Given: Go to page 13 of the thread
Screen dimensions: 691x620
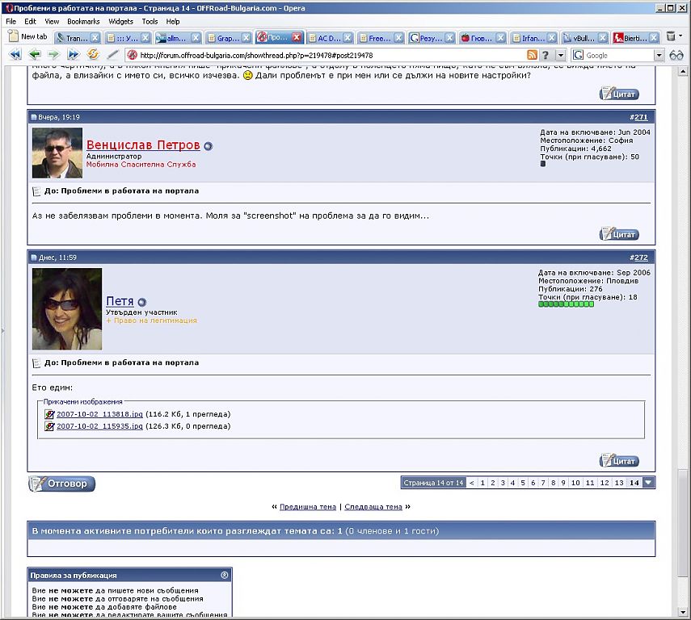Looking at the screenshot, I should (x=619, y=483).
